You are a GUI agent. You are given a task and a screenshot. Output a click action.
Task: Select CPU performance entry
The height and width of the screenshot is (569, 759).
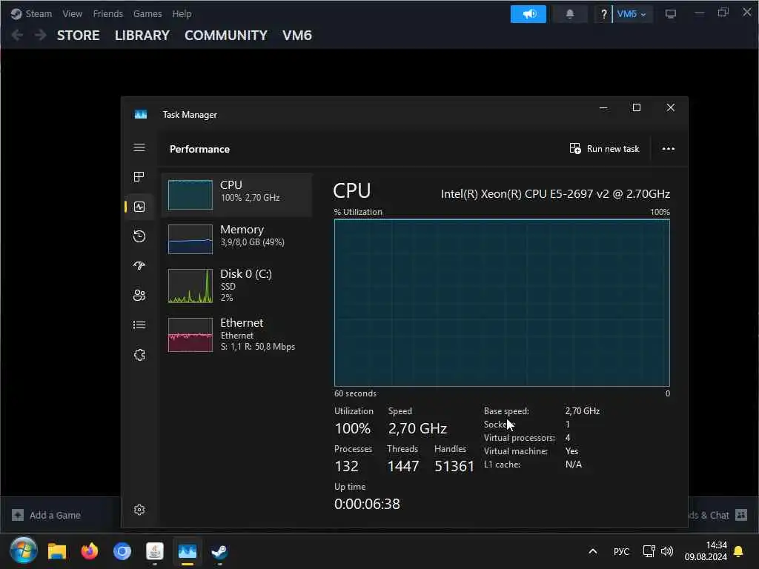tap(237, 195)
